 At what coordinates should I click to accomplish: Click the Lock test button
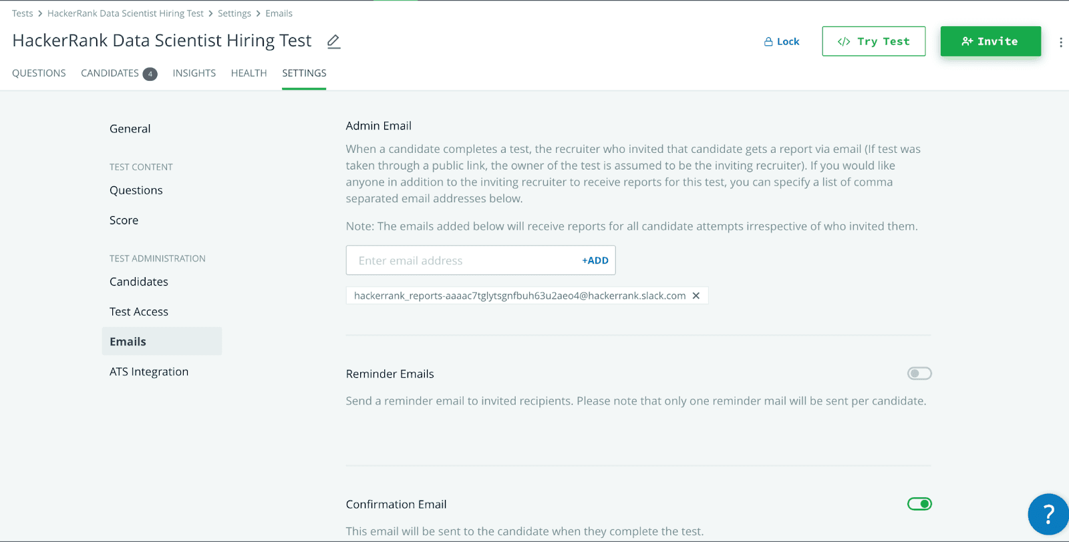[782, 41]
